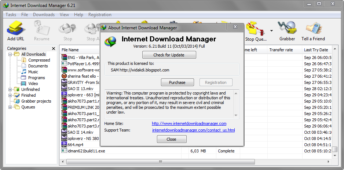344x170 pixels.
Task: Click the file list scroll down arrow
Action: point(334,155)
